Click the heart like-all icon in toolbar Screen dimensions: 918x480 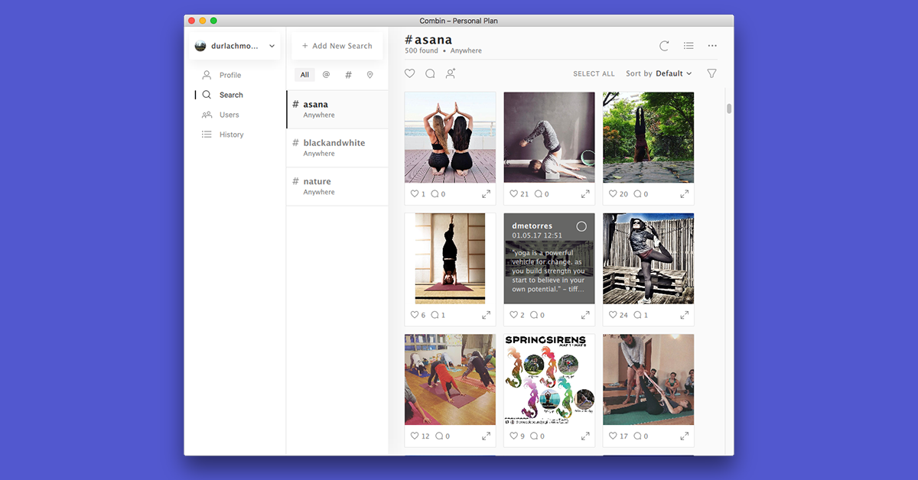tap(410, 73)
